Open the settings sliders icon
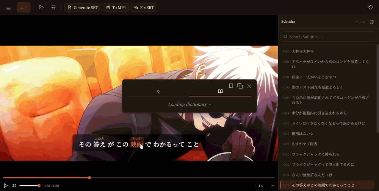Image resolution: width=379 pixels, height=191 pixels. tap(53, 8)
